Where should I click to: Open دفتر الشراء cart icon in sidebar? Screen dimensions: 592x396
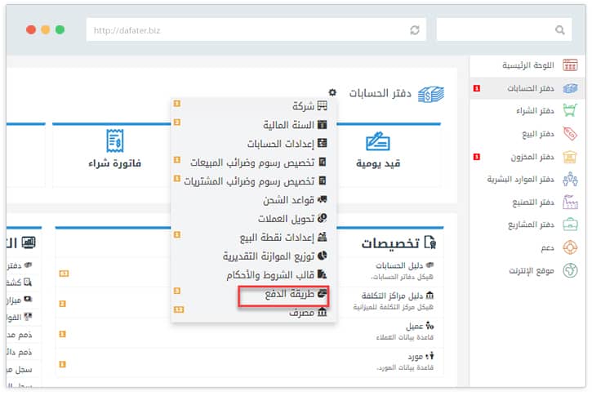pyautogui.click(x=570, y=110)
